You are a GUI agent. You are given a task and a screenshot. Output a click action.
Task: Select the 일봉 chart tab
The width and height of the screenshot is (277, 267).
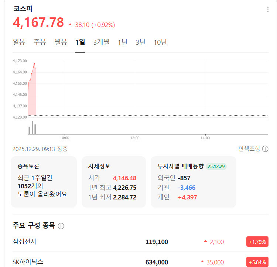click(19, 42)
